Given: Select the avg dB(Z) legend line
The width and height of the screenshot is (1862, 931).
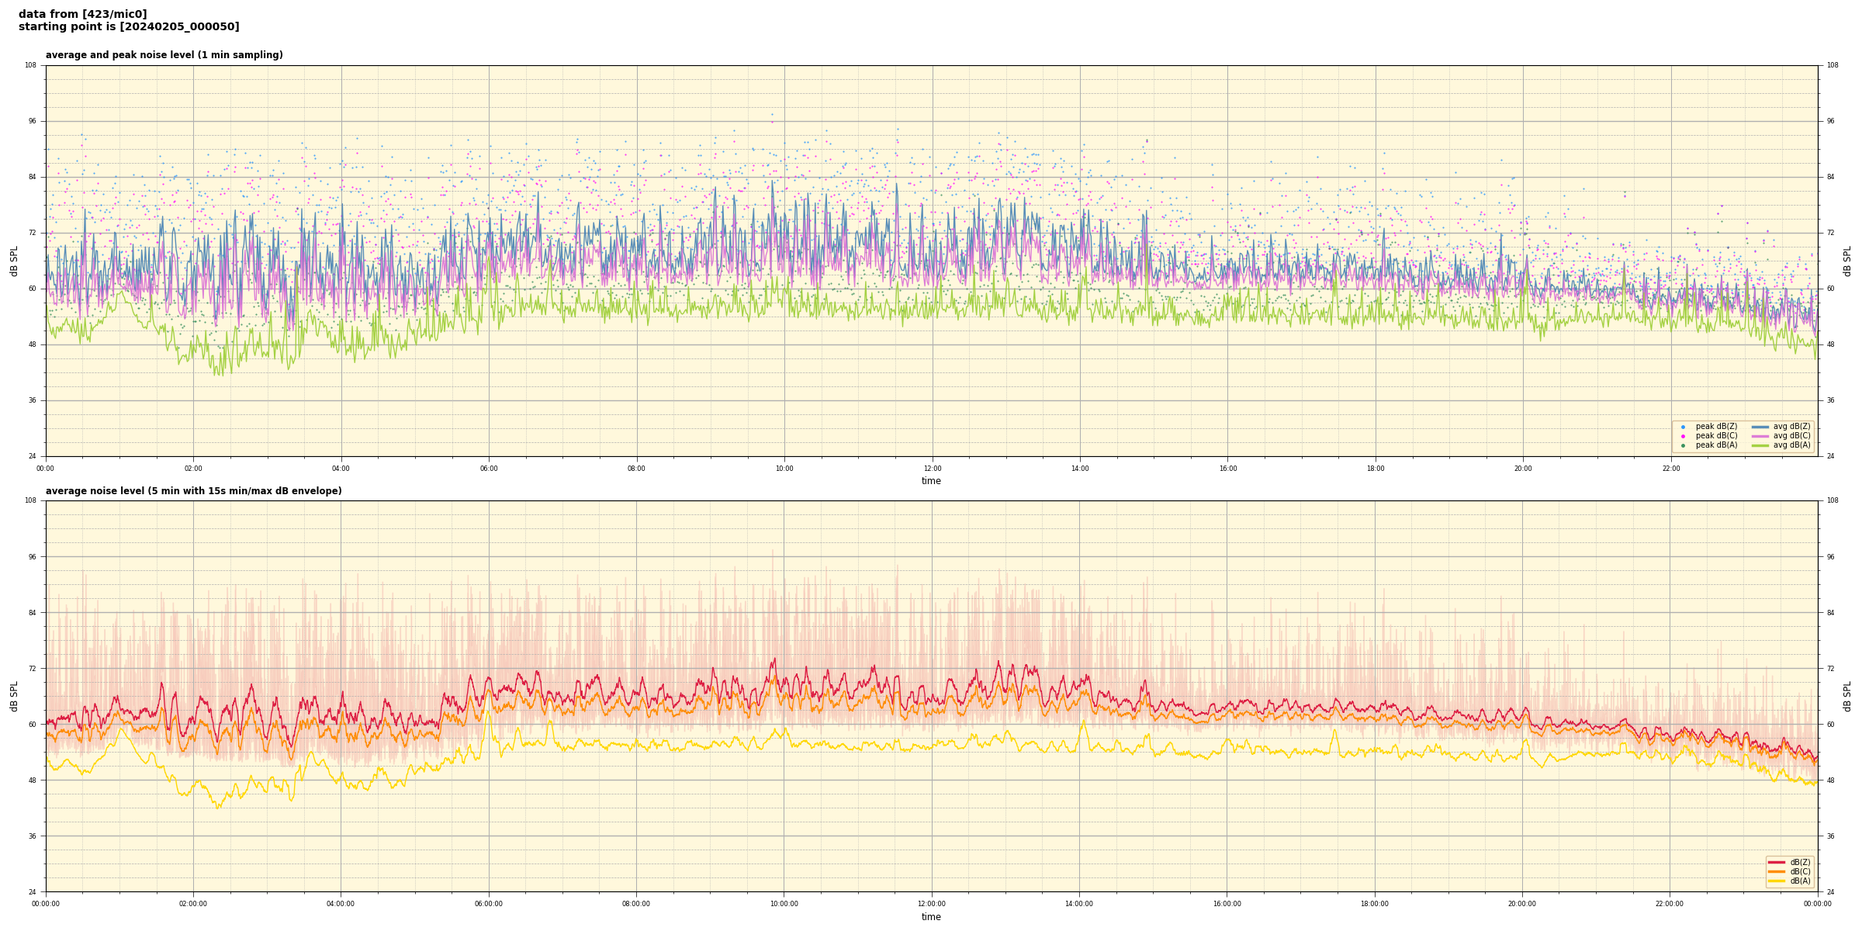Looking at the screenshot, I should coord(1760,427).
